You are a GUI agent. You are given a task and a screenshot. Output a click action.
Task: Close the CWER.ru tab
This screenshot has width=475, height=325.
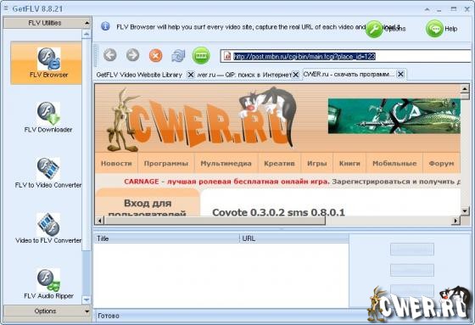point(400,74)
